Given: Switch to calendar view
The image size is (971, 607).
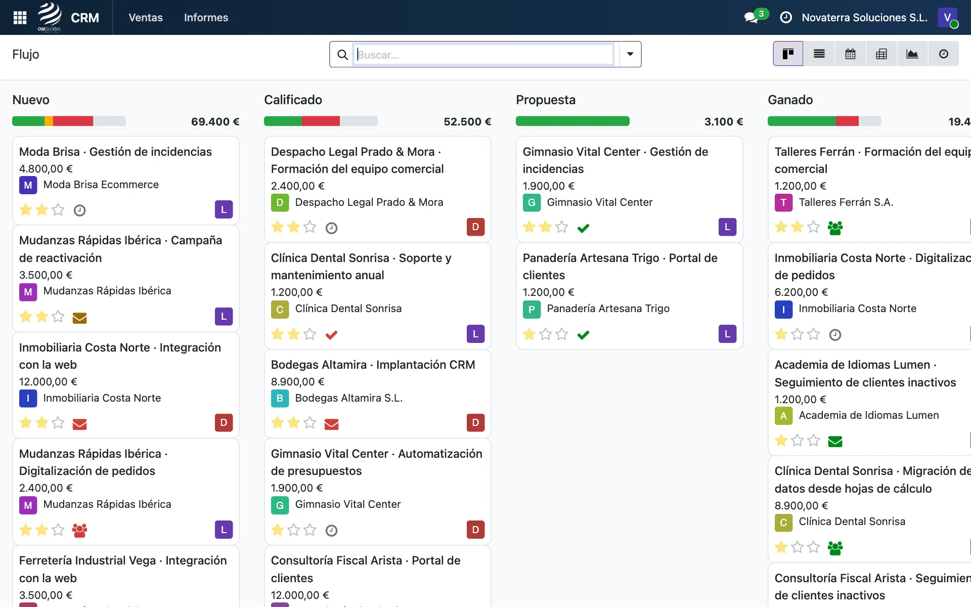Looking at the screenshot, I should point(851,54).
